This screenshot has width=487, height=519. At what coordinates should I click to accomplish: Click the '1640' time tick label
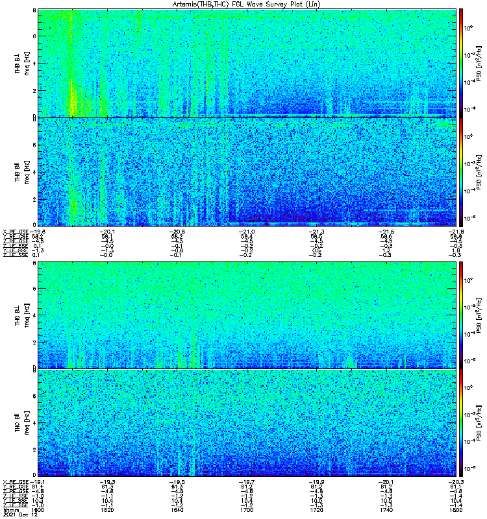(x=177, y=510)
